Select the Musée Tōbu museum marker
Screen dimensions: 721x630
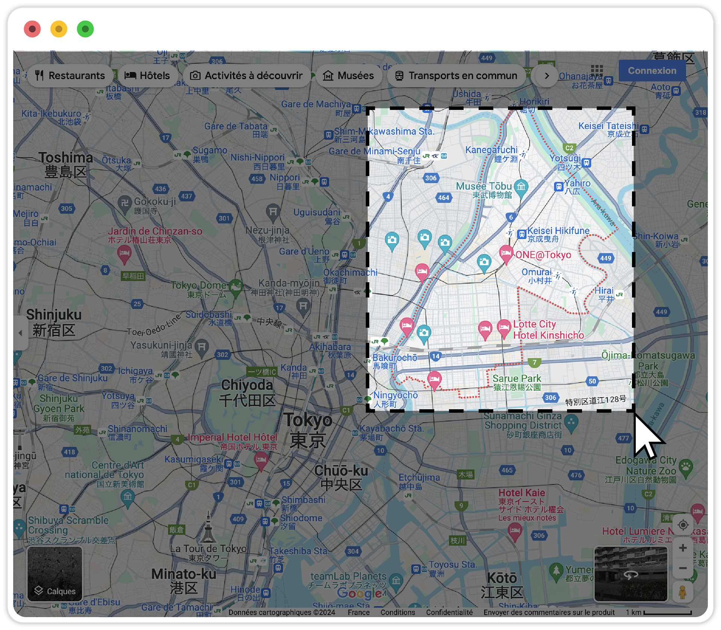tap(521, 187)
